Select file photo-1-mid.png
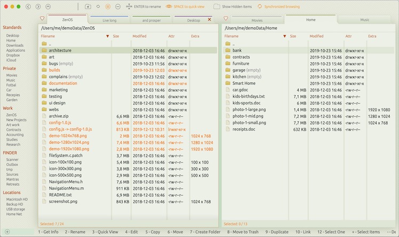Image resolution: width=399 pixels, height=237 pixels. tap(309, 116)
